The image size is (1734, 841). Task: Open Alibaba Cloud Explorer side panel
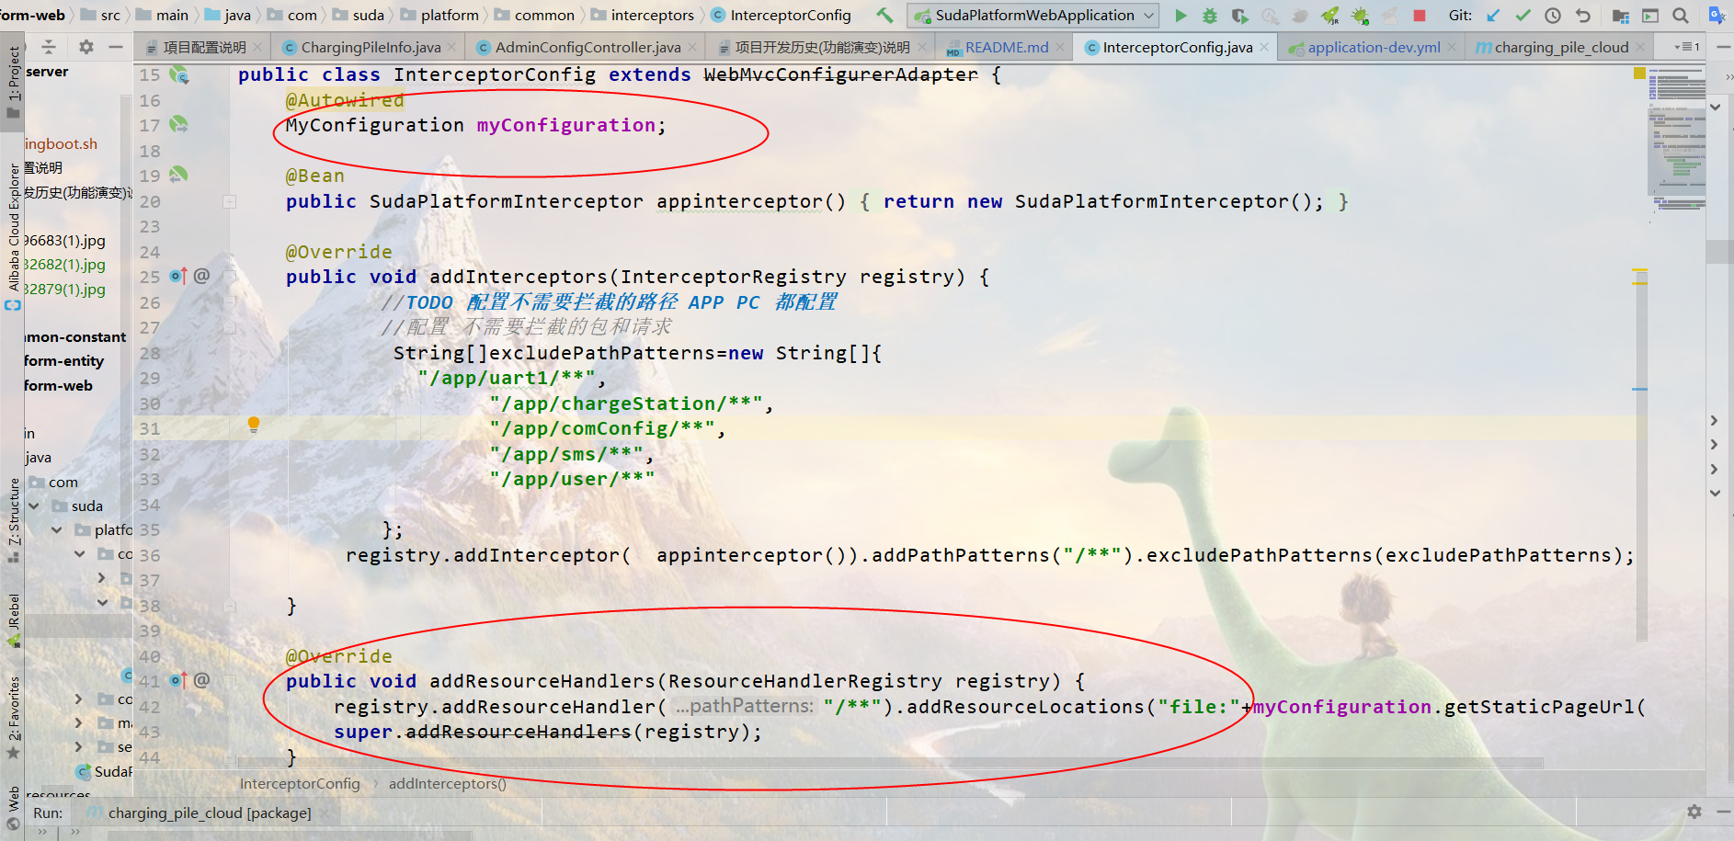[x=13, y=237]
